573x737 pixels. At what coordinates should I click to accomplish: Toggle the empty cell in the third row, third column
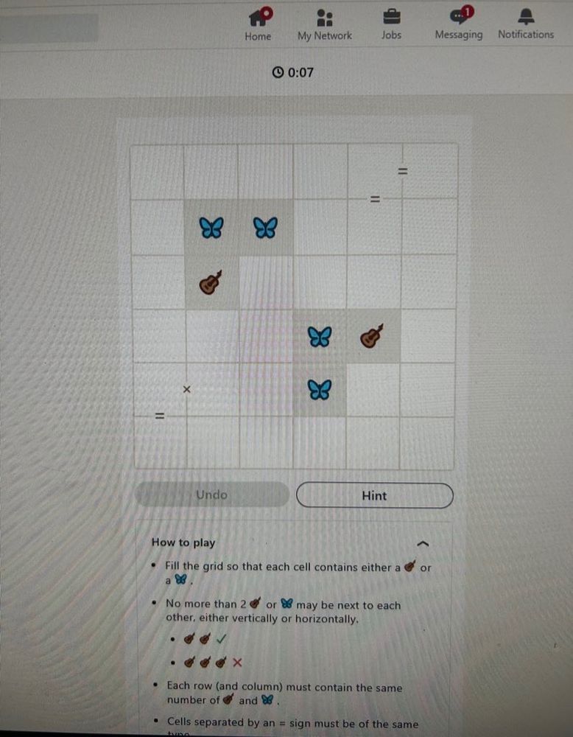266,282
